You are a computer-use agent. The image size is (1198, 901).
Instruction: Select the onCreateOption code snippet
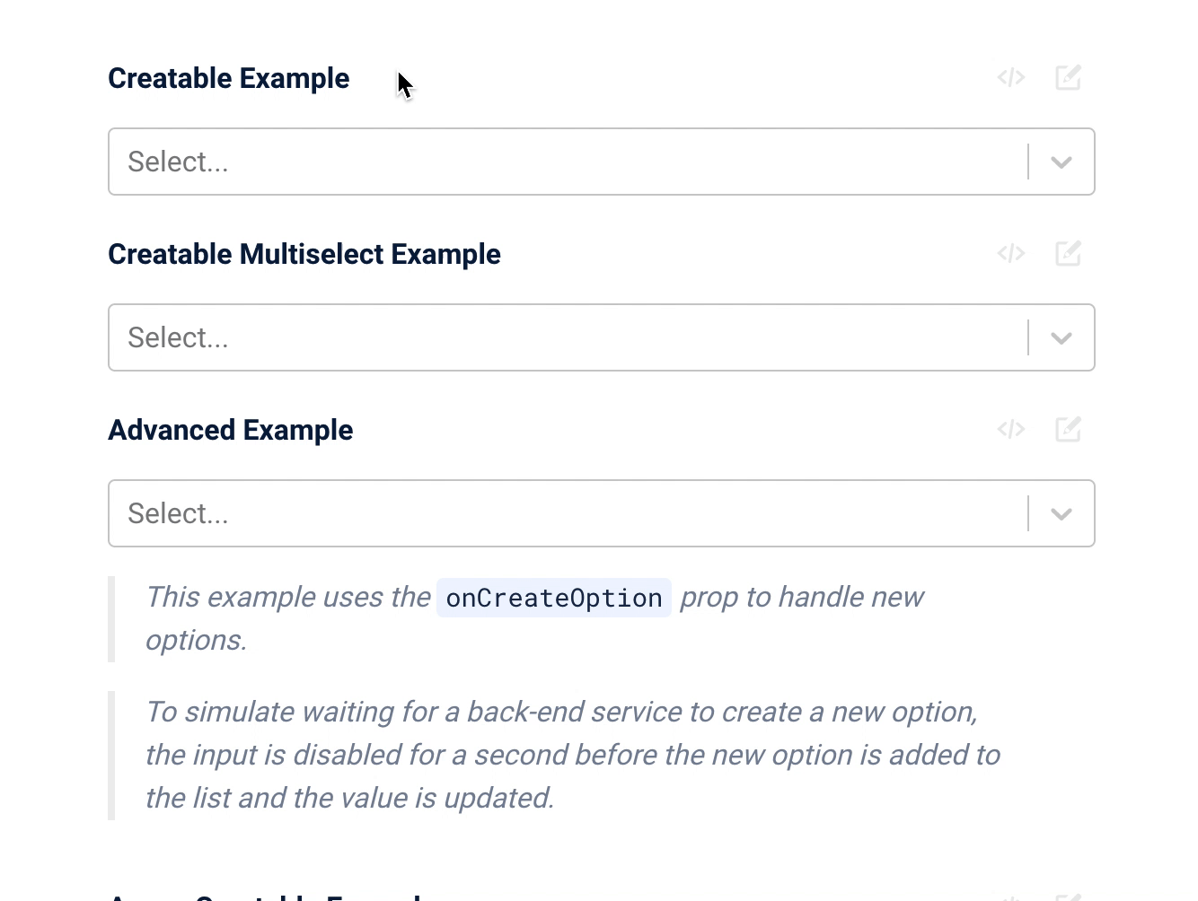[x=553, y=597]
